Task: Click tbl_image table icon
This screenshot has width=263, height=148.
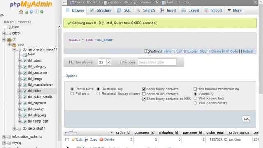Action: pyautogui.click(x=25, y=79)
